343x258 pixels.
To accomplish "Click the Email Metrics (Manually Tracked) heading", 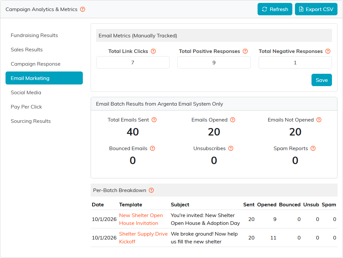I will point(138,36).
